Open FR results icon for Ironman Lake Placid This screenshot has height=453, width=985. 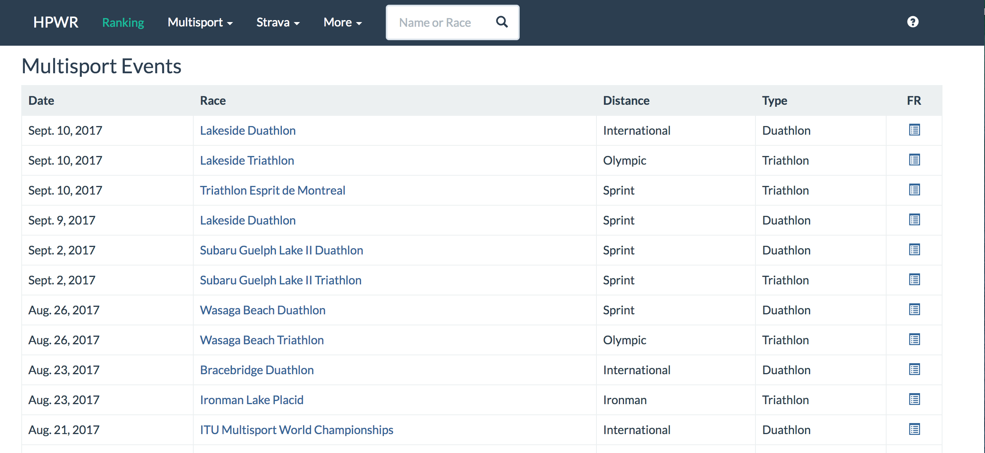914,399
